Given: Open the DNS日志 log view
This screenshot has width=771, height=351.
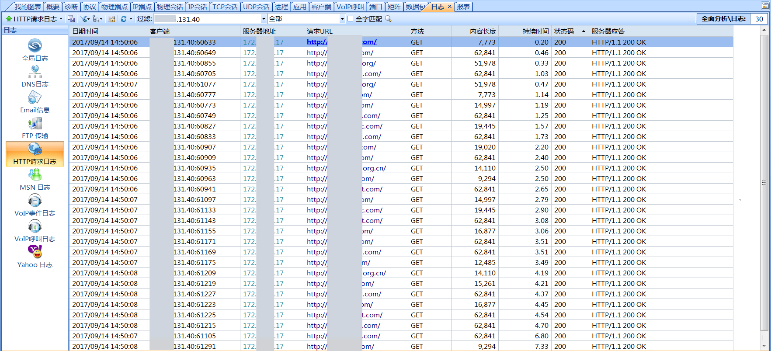Looking at the screenshot, I should pyautogui.click(x=35, y=76).
